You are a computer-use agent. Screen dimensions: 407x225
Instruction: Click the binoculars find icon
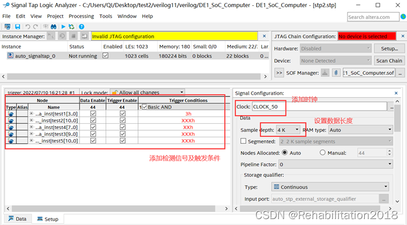coord(53,27)
